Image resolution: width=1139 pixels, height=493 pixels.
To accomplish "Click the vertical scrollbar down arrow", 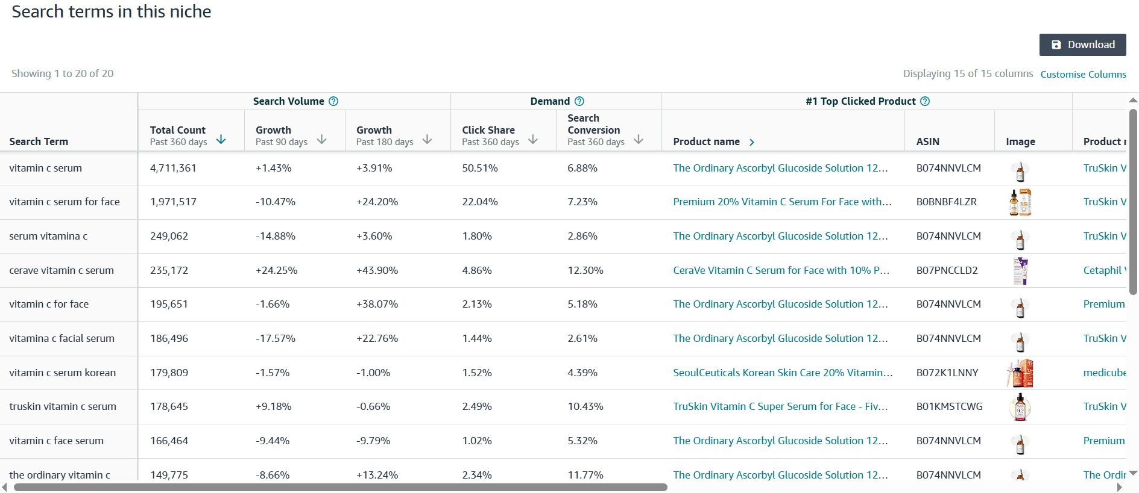I will tap(1133, 473).
